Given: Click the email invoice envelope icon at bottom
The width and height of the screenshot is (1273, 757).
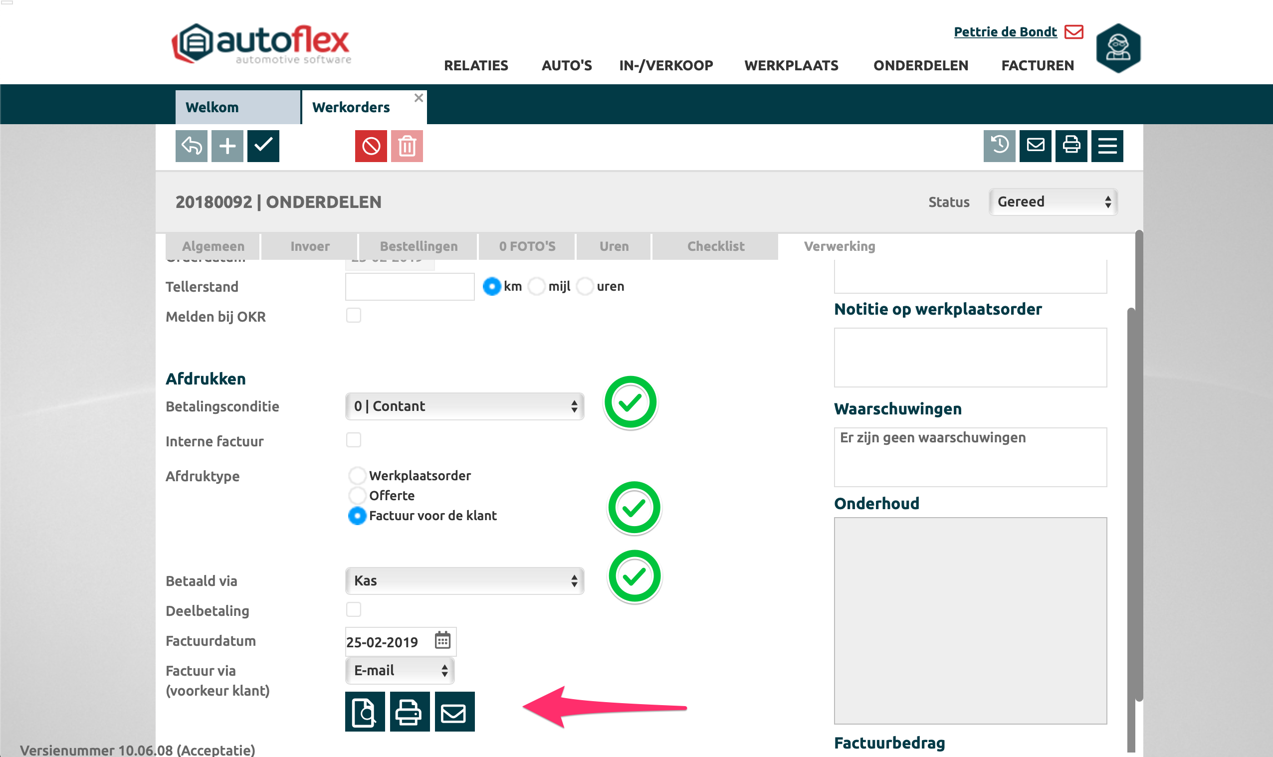Looking at the screenshot, I should point(454,712).
